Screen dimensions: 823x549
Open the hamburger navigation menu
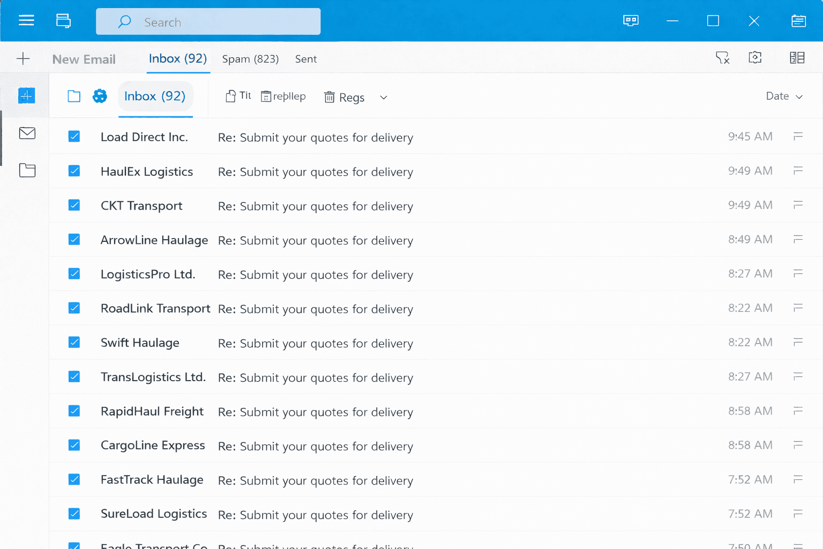tap(26, 20)
